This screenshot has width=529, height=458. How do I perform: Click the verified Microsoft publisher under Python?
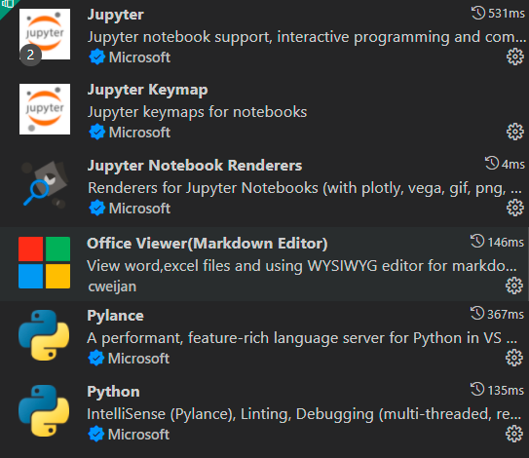point(129,434)
